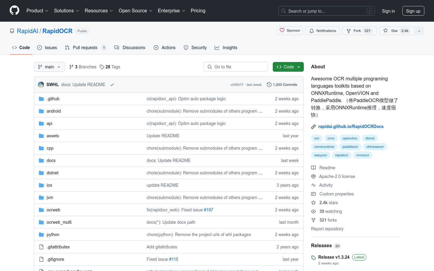Screen dimensions: 434x271
Task: Open the 1,200 Commits history
Action: [x=282, y=85]
